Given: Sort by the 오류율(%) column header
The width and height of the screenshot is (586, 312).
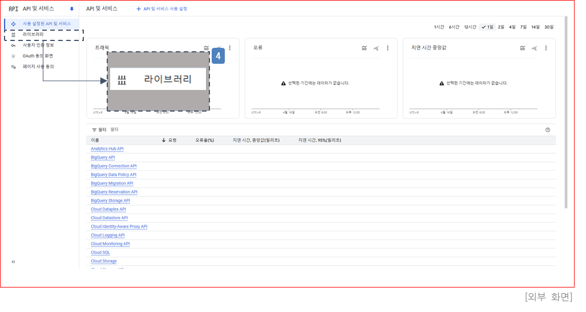Looking at the screenshot, I should pos(204,140).
